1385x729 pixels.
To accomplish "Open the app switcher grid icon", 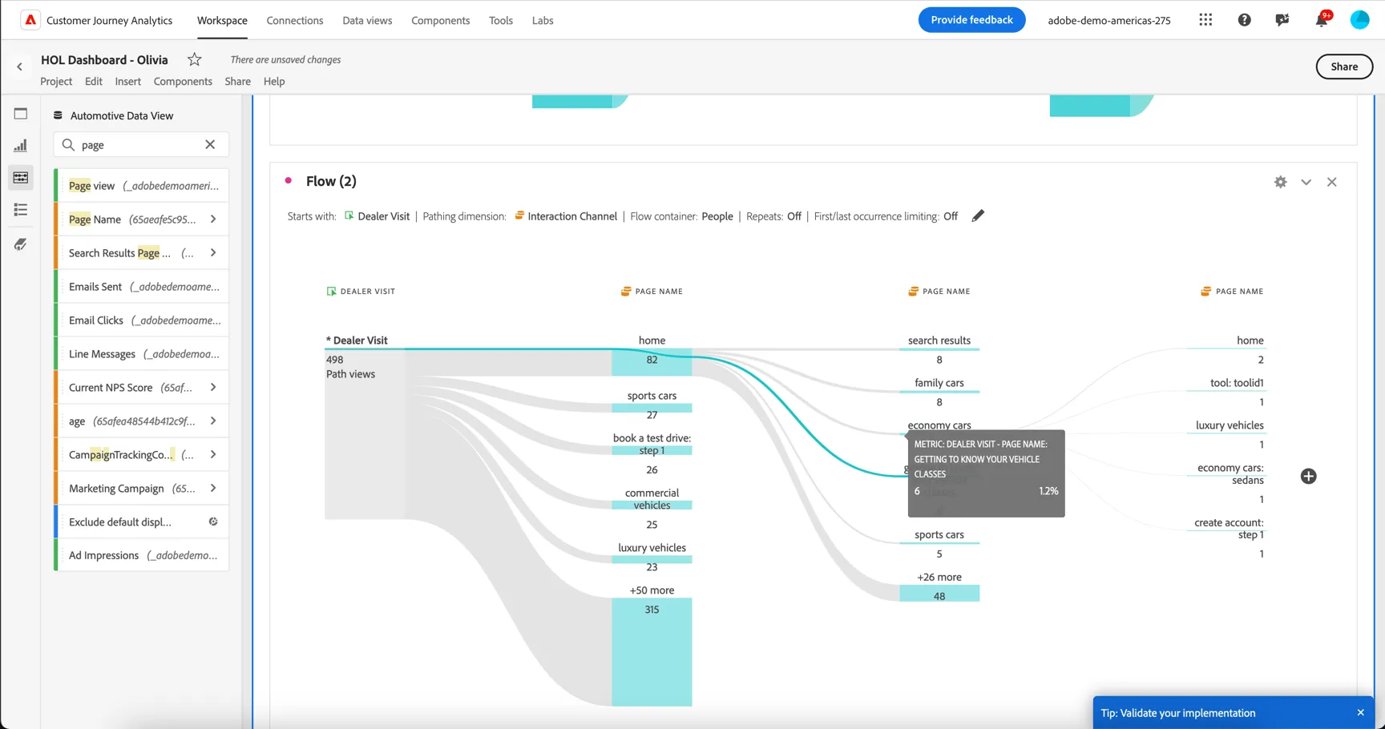I will 1205,20.
